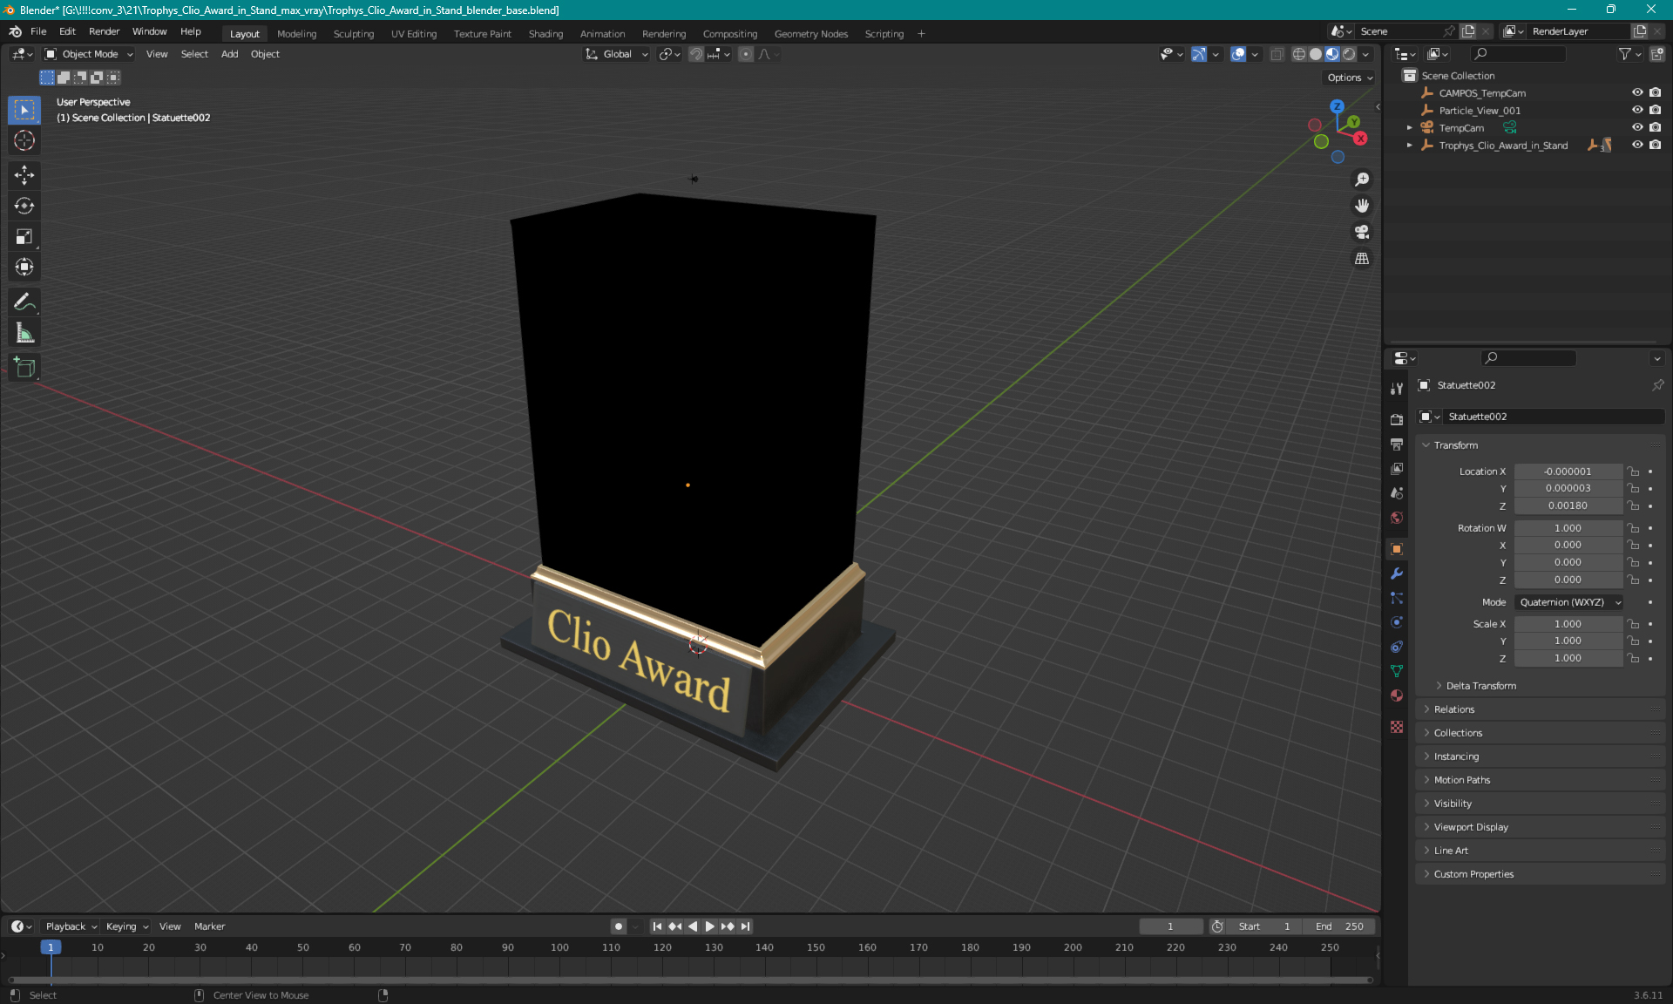Toggle TempCam viewport visibility eye
This screenshot has height=1004, width=1673.
click(1637, 127)
